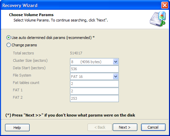Click the FAT 16 file system combo box
This screenshot has height=136, width=170.
(94, 77)
